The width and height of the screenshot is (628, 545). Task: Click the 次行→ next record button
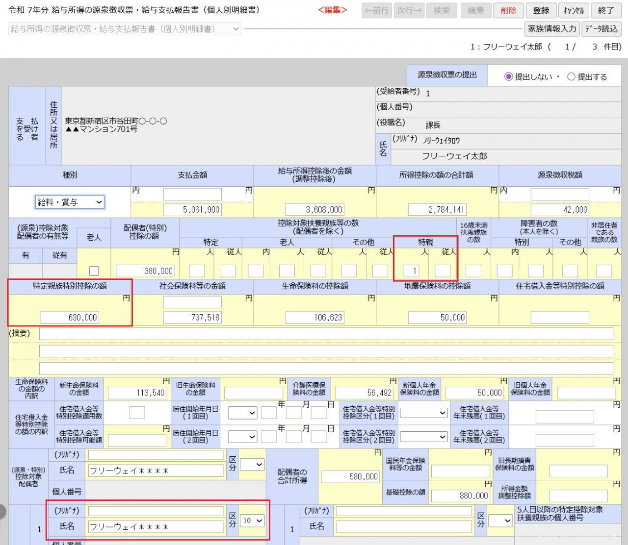[409, 10]
